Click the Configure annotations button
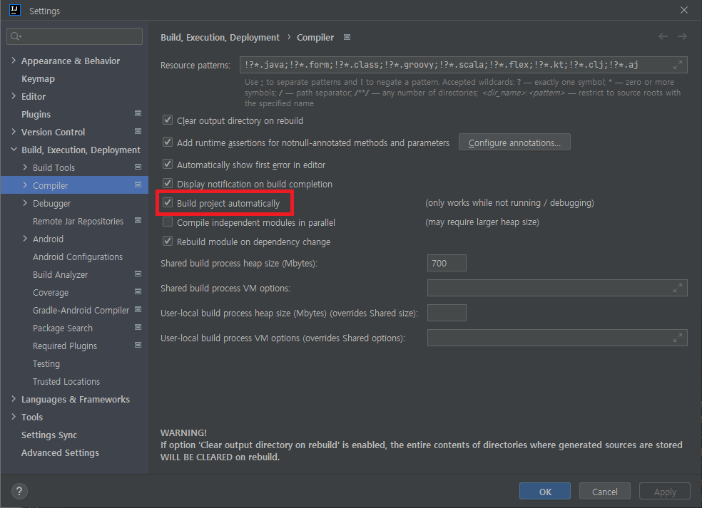 tap(514, 141)
